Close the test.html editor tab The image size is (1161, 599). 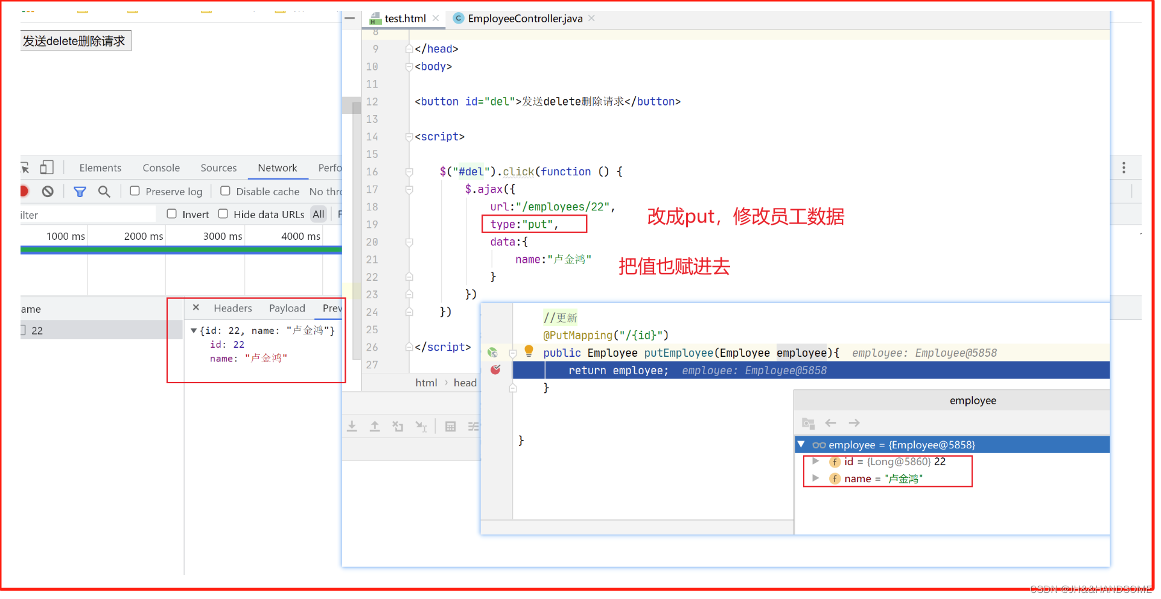point(436,18)
